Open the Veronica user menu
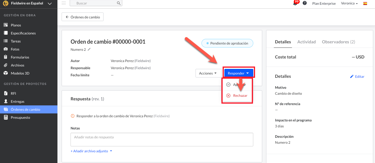Image resolution: width=375 pixels, height=163 pixels. click(x=349, y=3)
